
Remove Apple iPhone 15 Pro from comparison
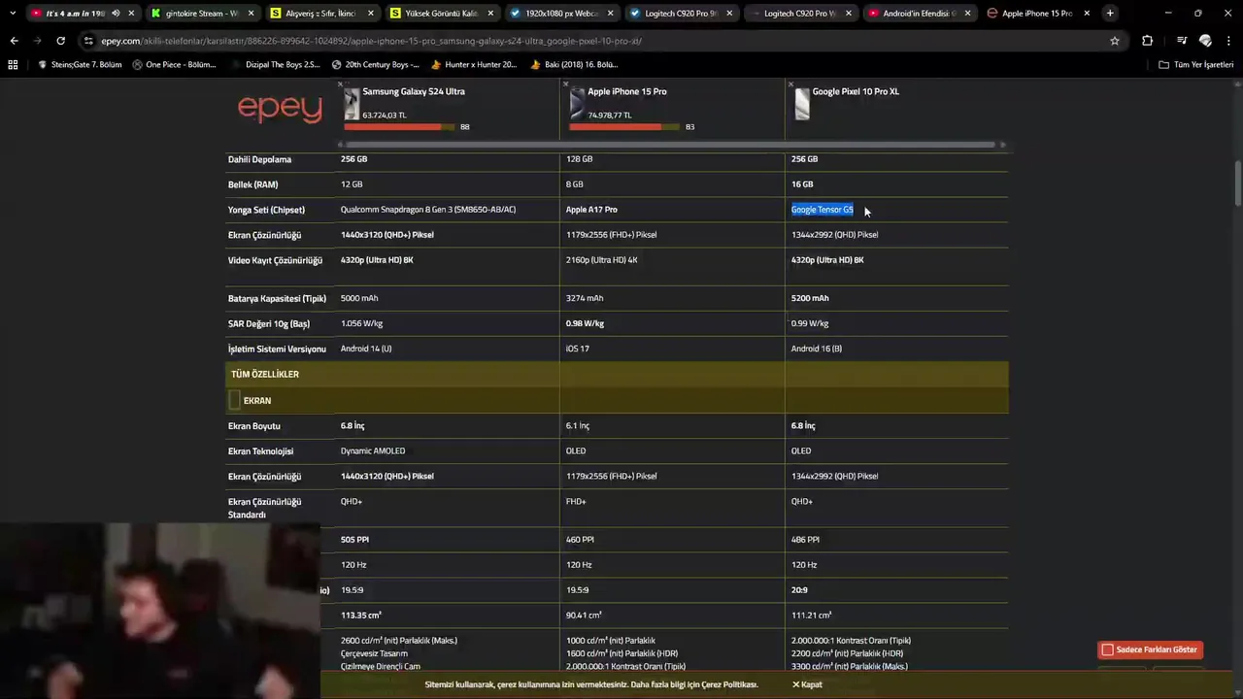click(565, 84)
